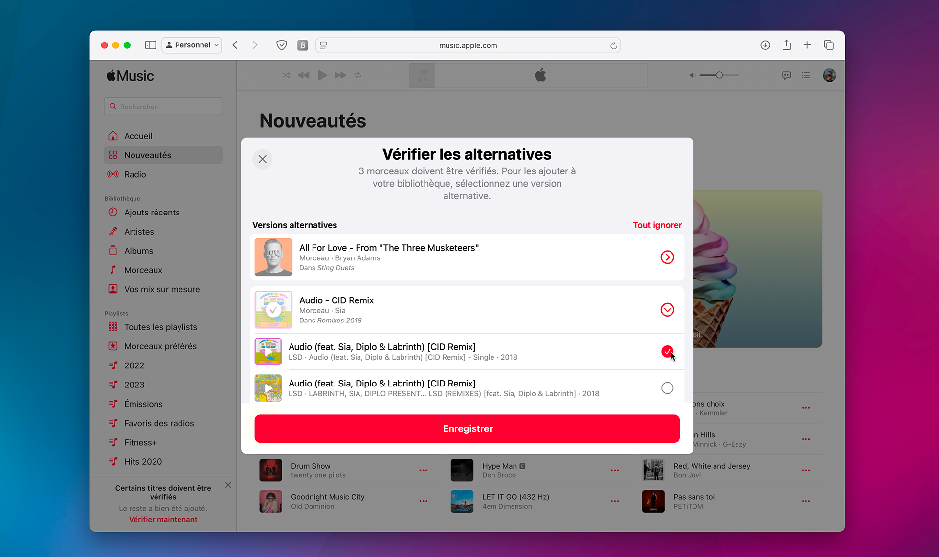Open the Fitness+ playlist

tap(163, 443)
